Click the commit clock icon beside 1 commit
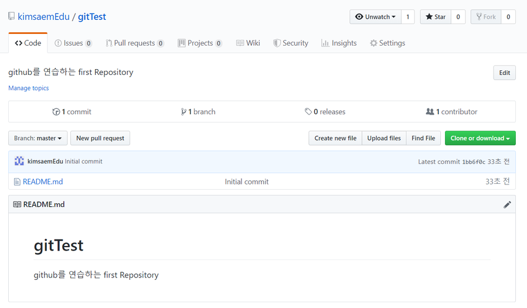Screen dimensions: 527x308 56,112
